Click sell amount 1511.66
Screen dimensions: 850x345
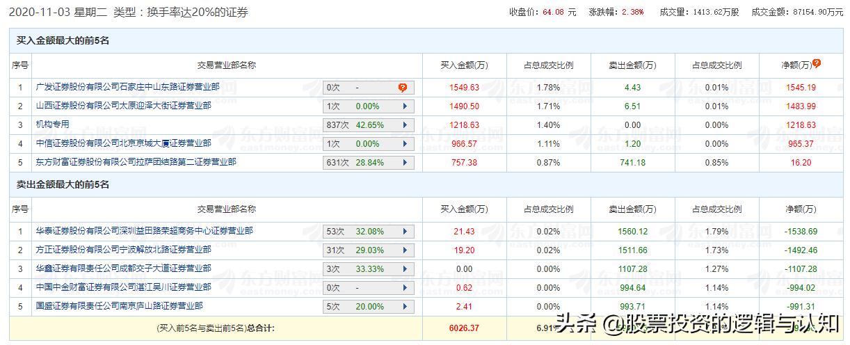[x=632, y=250]
